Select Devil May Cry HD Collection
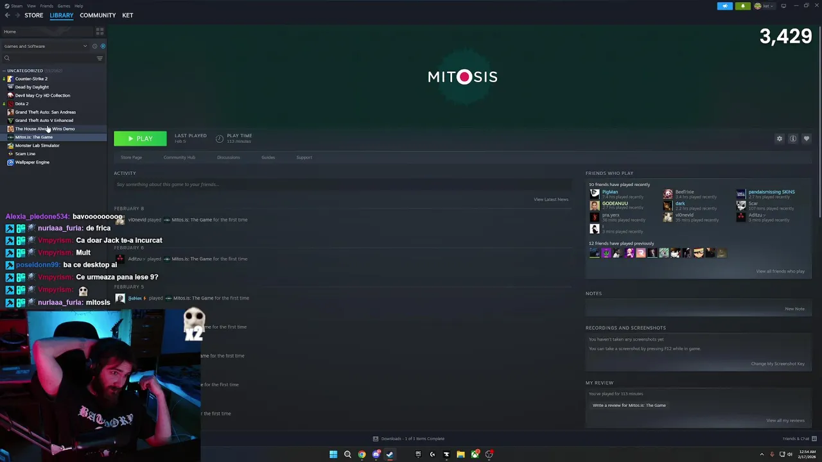Screen dimensions: 822x462 click(42, 96)
